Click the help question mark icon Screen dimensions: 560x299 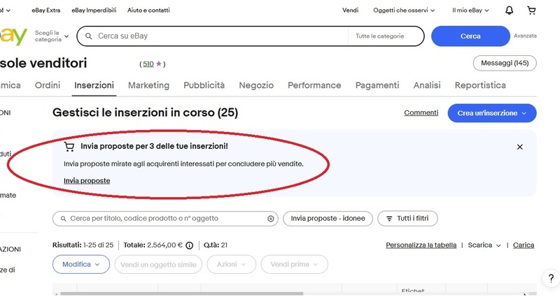(551, 278)
